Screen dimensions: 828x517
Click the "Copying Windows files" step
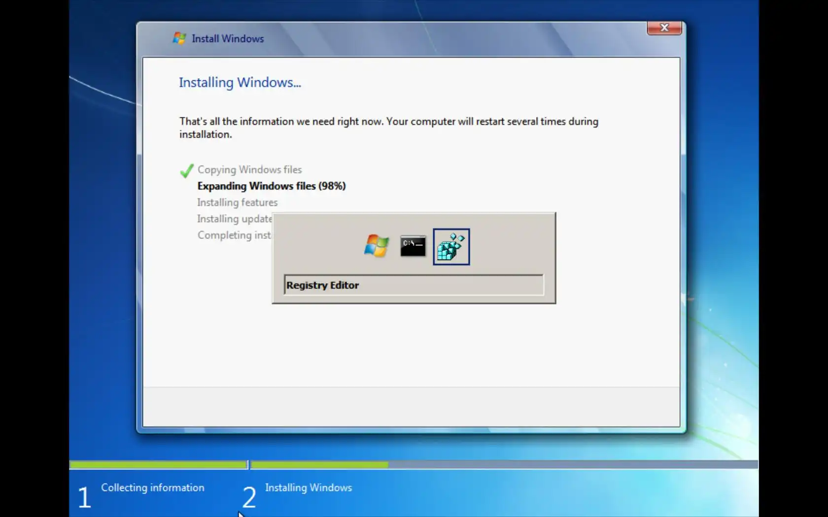point(250,170)
